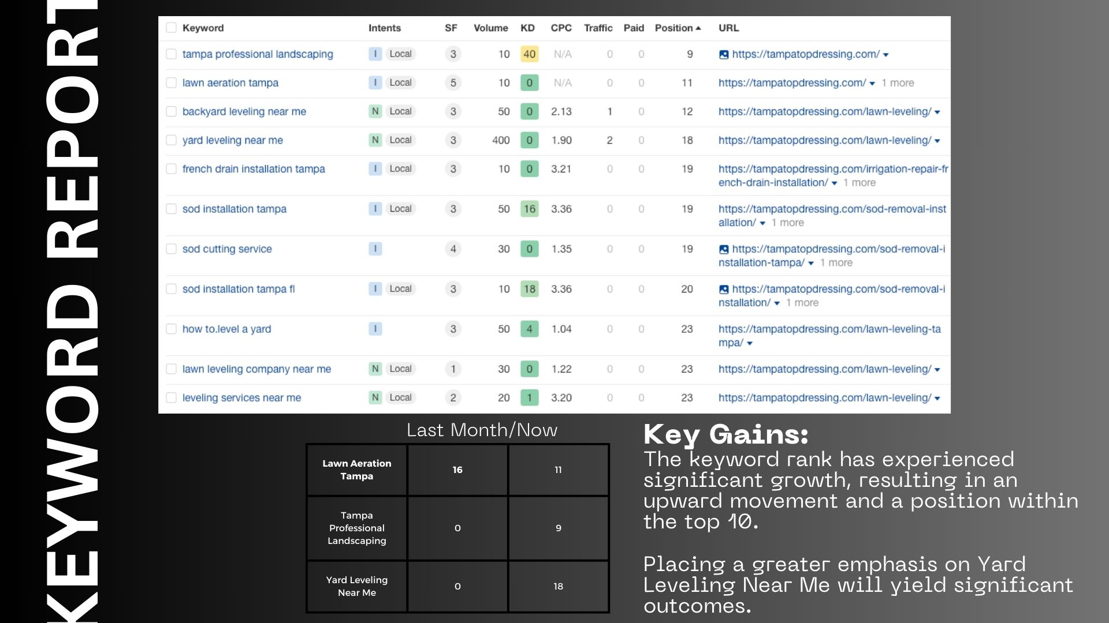Expand the 1 more link under french drain installation tampa
Image resolution: width=1109 pixels, height=623 pixels.
[859, 182]
